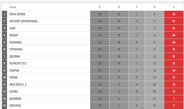Click the П wins column header
The image size is (184, 109).
tap(119, 7)
